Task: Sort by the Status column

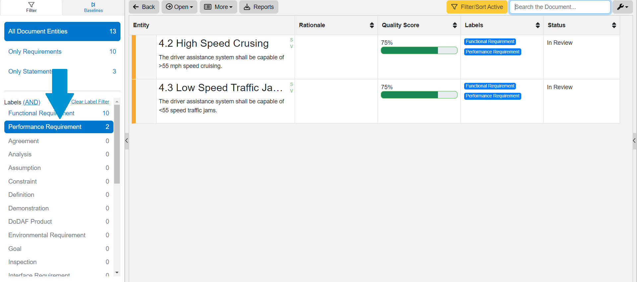Action: pos(614,25)
